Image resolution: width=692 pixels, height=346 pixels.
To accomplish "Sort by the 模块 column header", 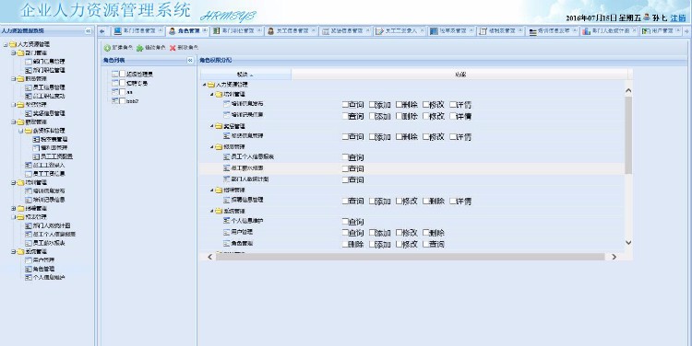I will point(245,75).
